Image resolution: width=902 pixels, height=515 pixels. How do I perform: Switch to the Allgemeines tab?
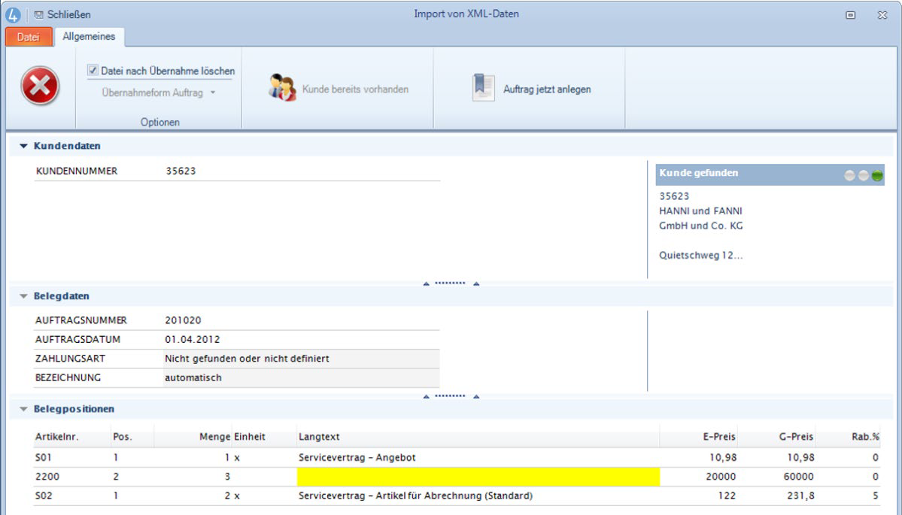point(88,37)
